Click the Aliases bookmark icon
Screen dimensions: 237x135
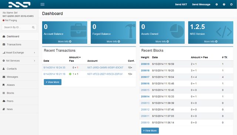coord(4,85)
